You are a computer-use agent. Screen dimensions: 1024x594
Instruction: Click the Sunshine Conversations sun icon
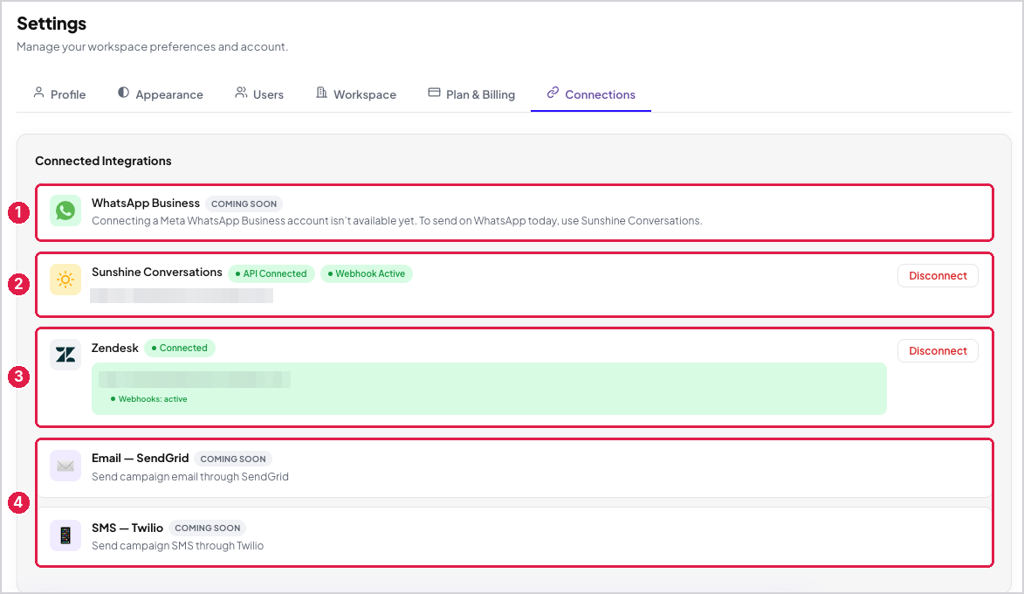click(x=65, y=280)
